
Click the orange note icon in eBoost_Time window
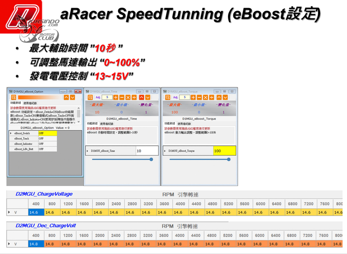click(x=90, y=97)
